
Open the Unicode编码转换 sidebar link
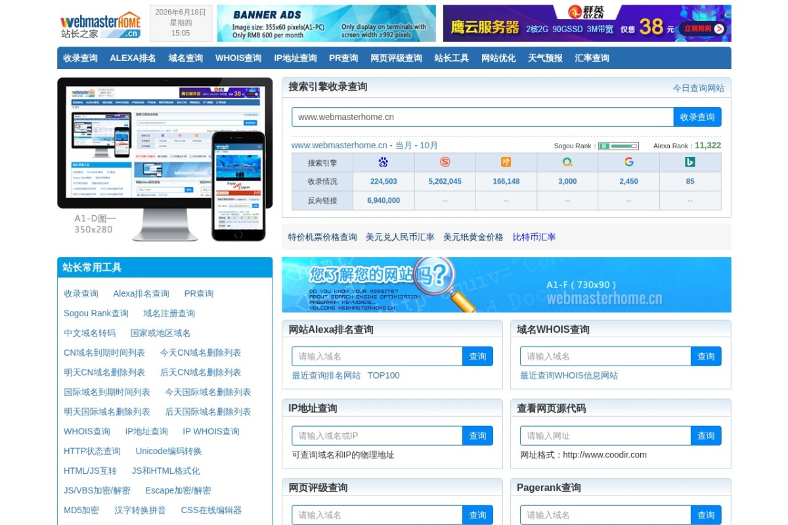(x=169, y=451)
